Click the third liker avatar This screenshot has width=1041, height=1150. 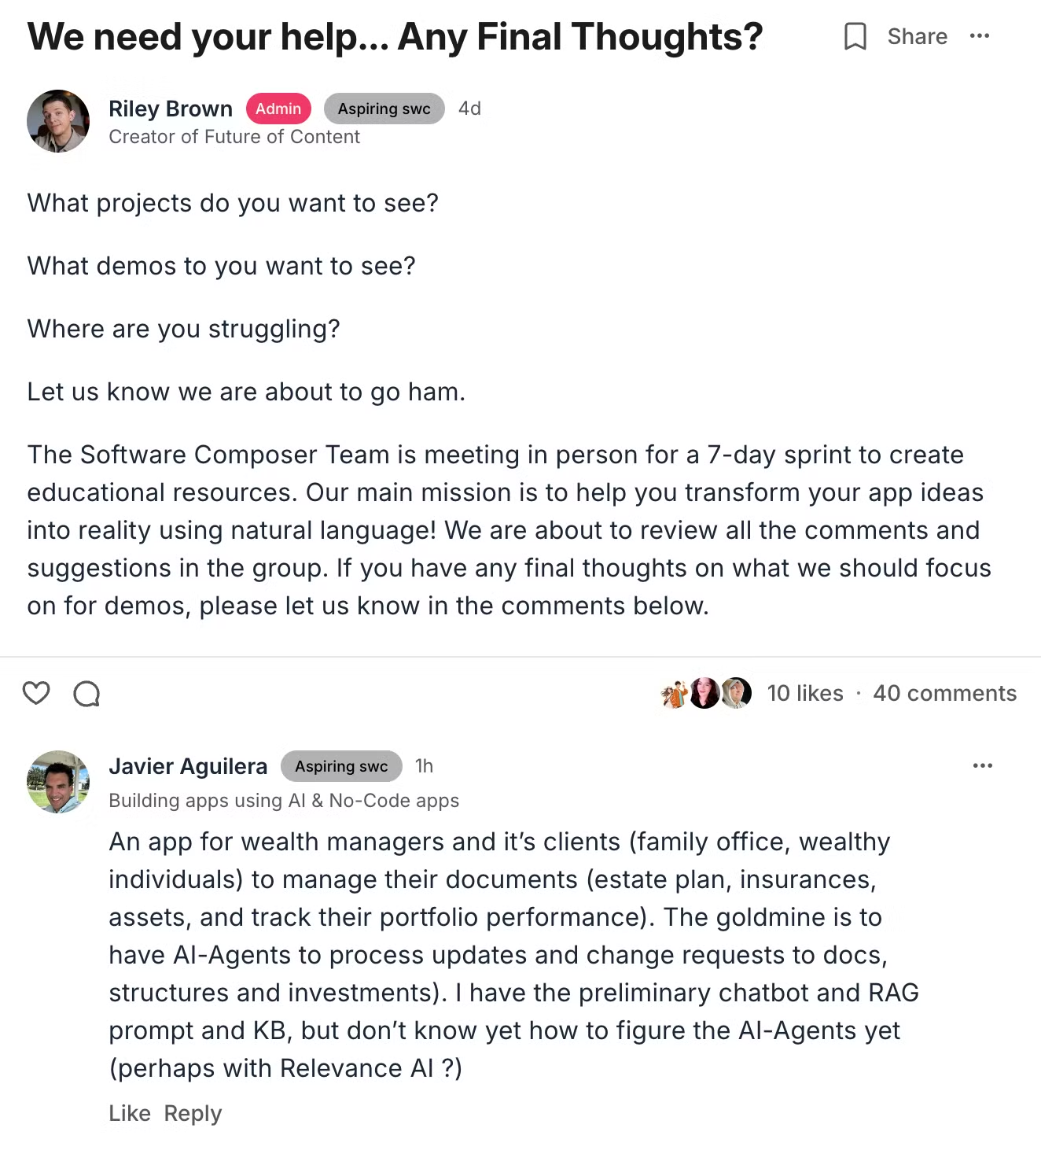[737, 693]
